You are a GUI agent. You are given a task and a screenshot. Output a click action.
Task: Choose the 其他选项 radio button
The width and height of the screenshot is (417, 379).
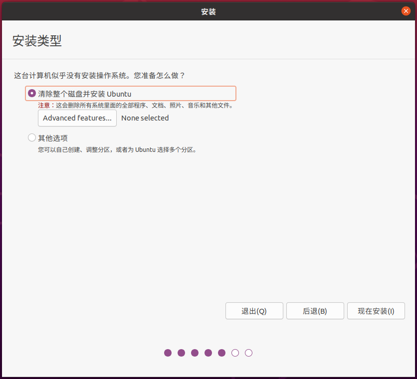(32, 137)
